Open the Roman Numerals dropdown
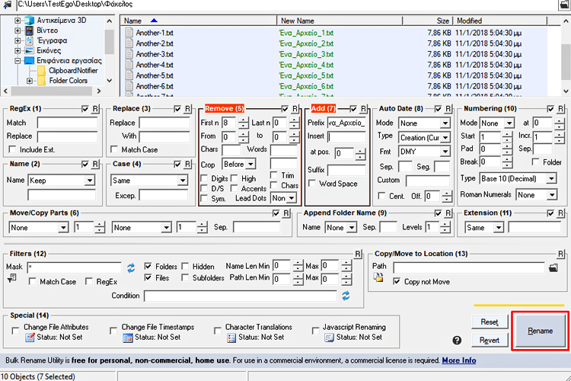The image size is (571, 381). tap(552, 195)
